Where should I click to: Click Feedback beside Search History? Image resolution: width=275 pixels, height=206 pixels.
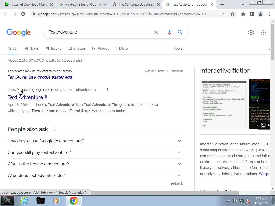tap(176, 71)
